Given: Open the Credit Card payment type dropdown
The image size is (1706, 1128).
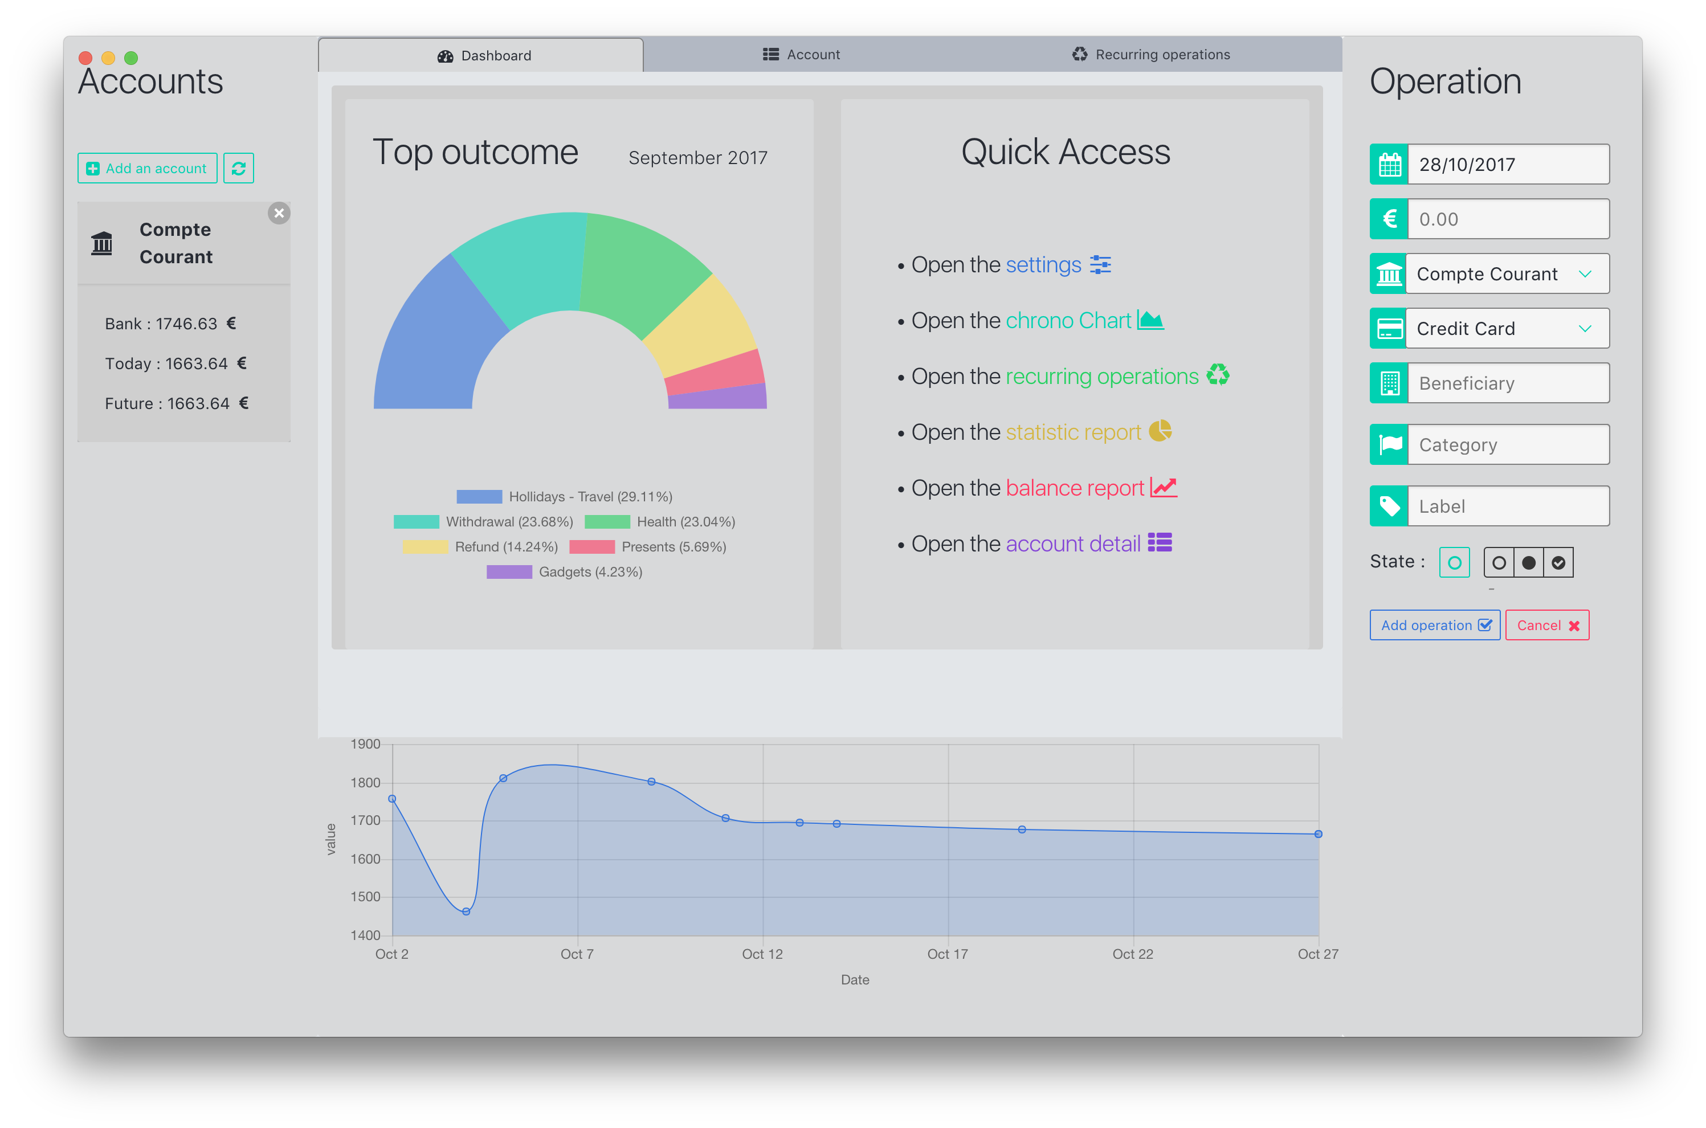Looking at the screenshot, I should 1507,329.
